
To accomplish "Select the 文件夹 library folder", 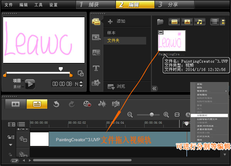I will click(x=125, y=40).
